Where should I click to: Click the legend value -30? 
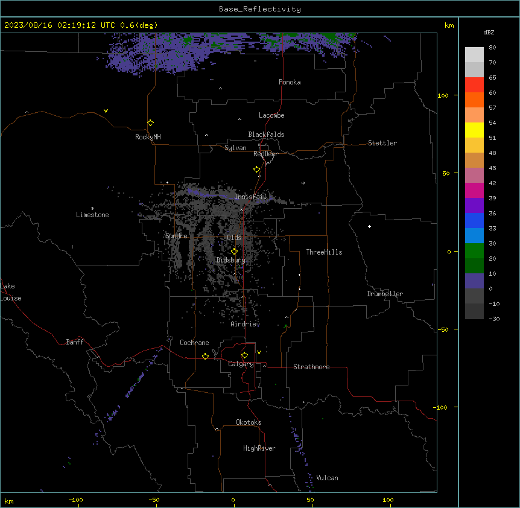[494, 319]
